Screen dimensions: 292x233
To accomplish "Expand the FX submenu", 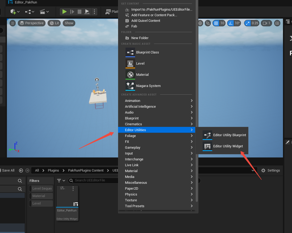I will pos(157,142).
